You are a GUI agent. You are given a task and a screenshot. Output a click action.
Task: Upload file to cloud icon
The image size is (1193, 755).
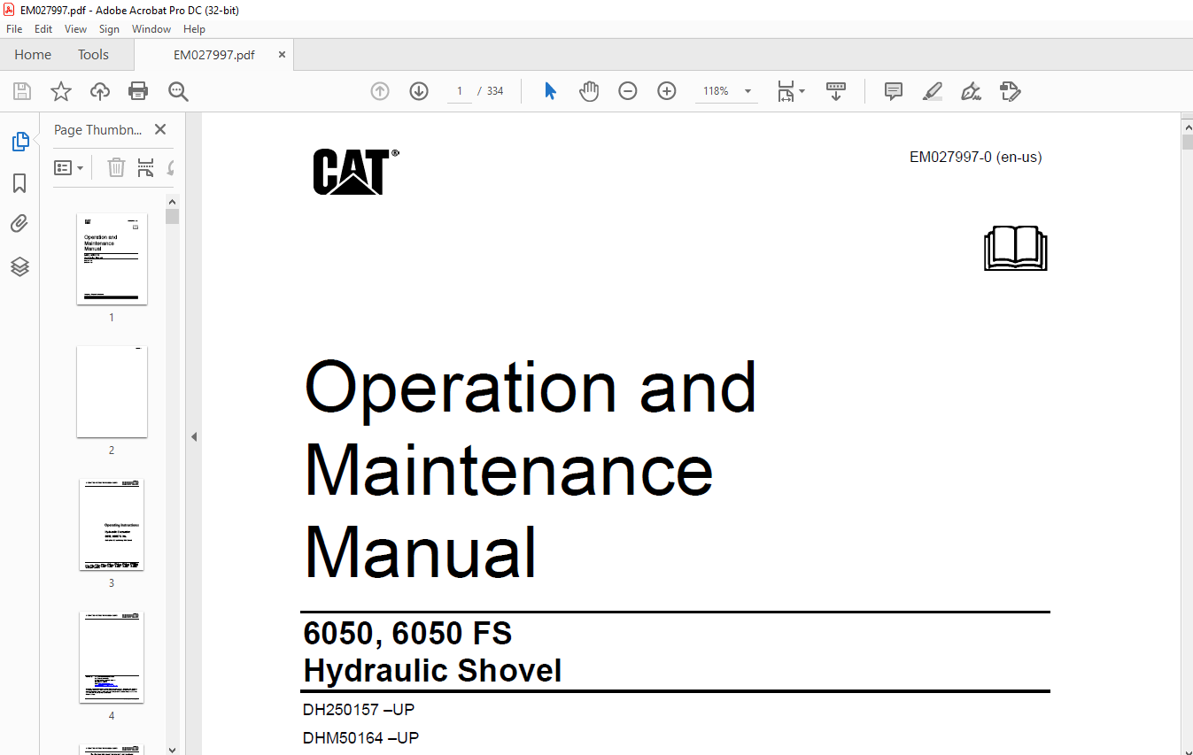(100, 91)
